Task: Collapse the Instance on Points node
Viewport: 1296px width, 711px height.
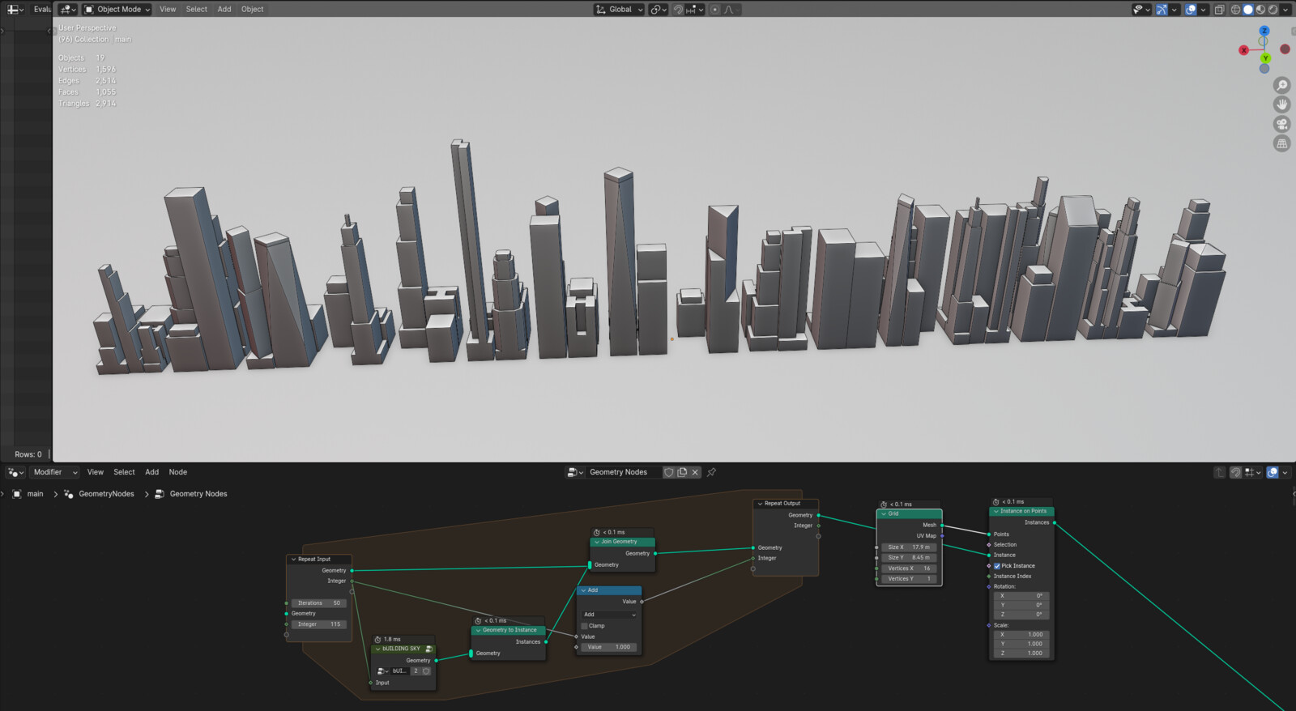Action: (x=995, y=511)
